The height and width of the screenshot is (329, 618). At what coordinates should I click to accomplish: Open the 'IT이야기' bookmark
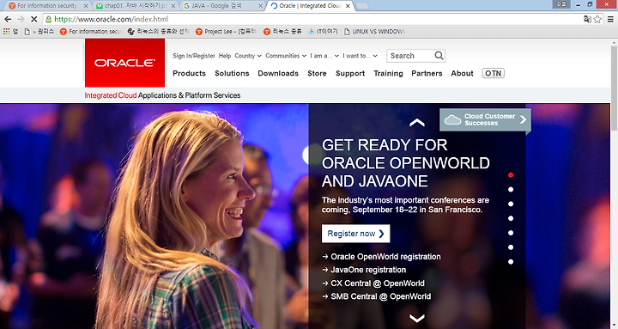click(323, 31)
